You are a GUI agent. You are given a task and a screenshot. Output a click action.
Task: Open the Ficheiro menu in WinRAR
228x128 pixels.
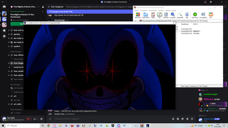pos(136,10)
